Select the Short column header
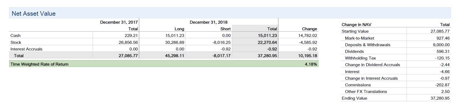Image resolution: width=458 pixels, height=106 pixels. coord(225,29)
